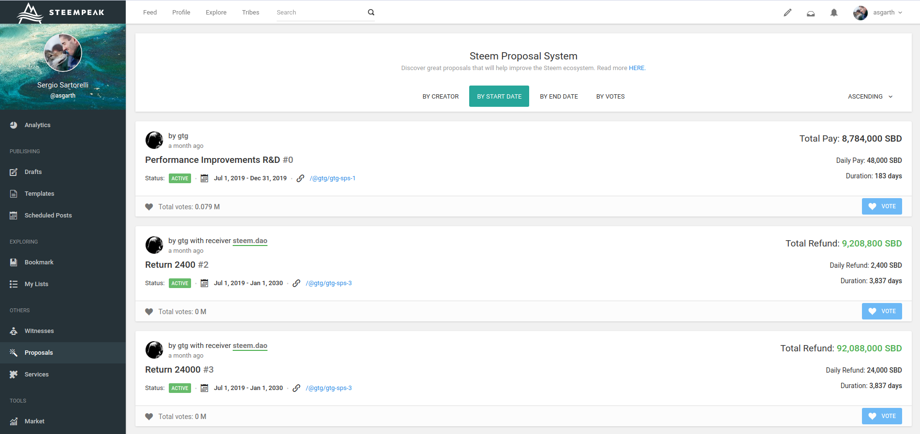Click the Proposals wand icon
The width and height of the screenshot is (920, 434).
pos(14,353)
